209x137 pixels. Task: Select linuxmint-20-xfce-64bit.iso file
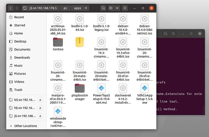[123, 71]
